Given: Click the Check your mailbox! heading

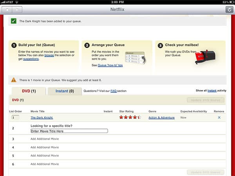Looking at the screenshot, I should [x=182, y=45].
